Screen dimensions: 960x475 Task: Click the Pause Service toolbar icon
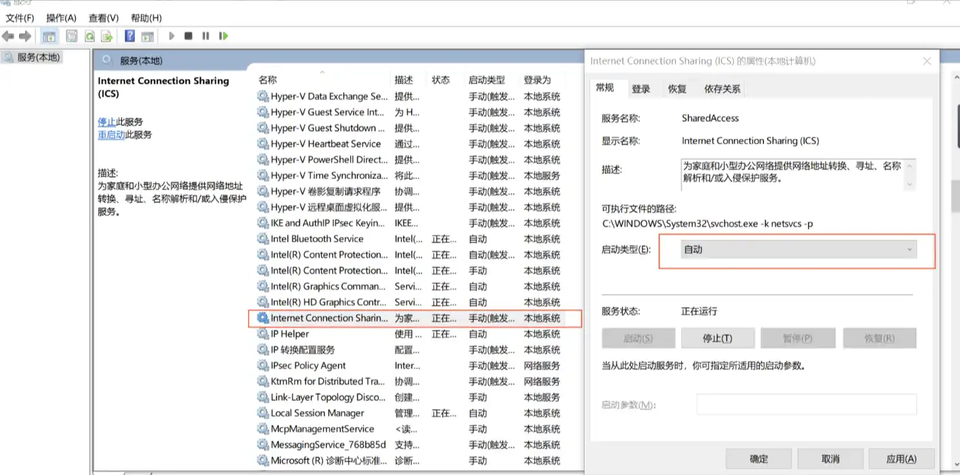pos(206,36)
